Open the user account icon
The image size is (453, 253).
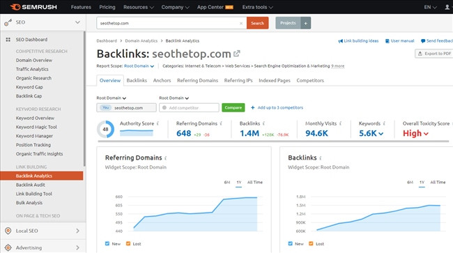447,7
